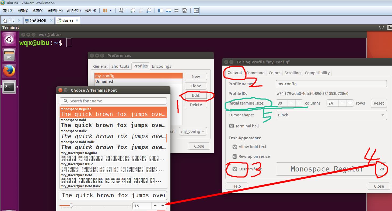The height and width of the screenshot is (211, 392).
Task: Click the New profile button
Action: 196,77
